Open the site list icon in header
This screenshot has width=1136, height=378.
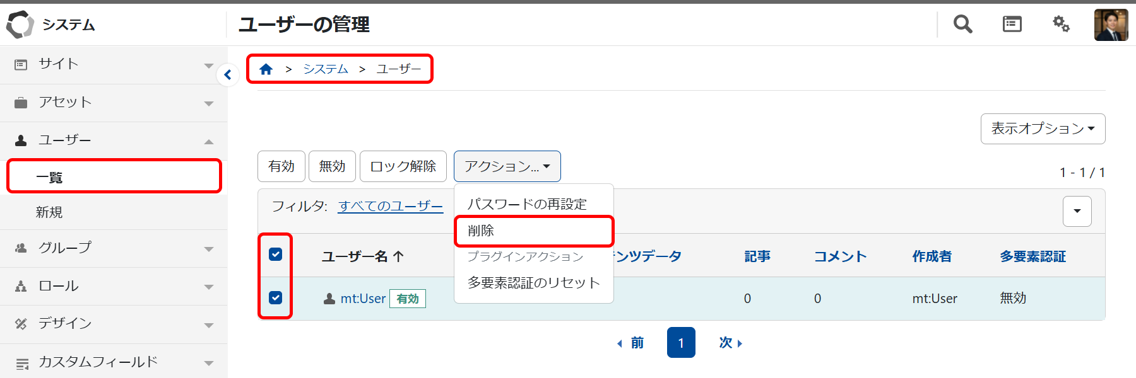coord(1012,25)
